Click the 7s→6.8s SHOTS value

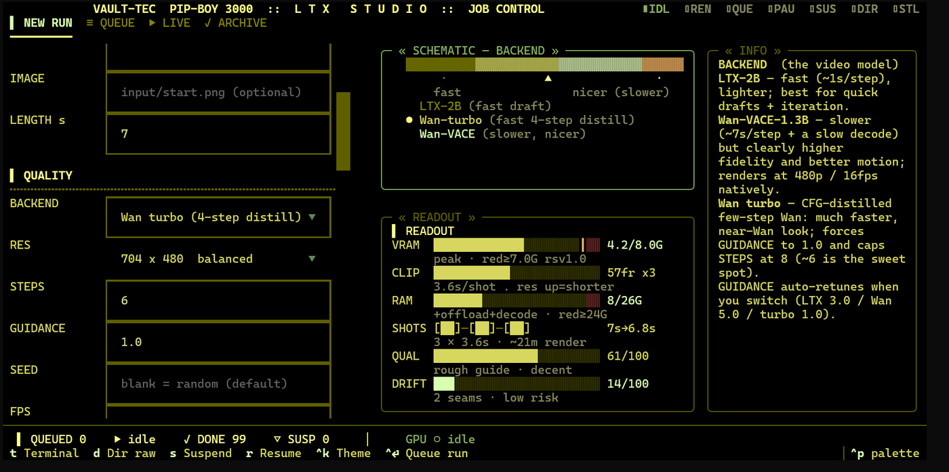click(631, 328)
